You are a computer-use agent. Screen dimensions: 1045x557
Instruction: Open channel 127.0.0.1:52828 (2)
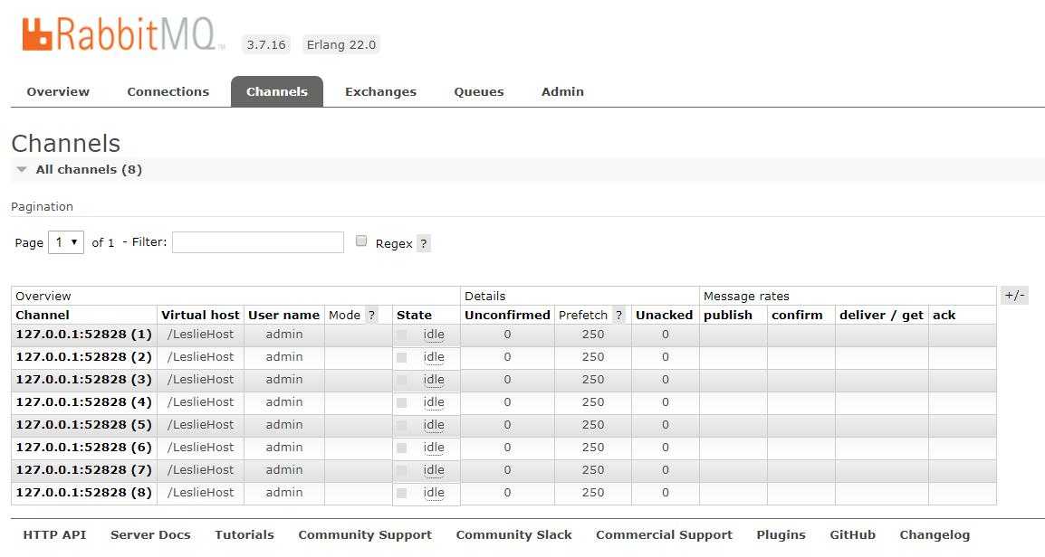coord(84,356)
